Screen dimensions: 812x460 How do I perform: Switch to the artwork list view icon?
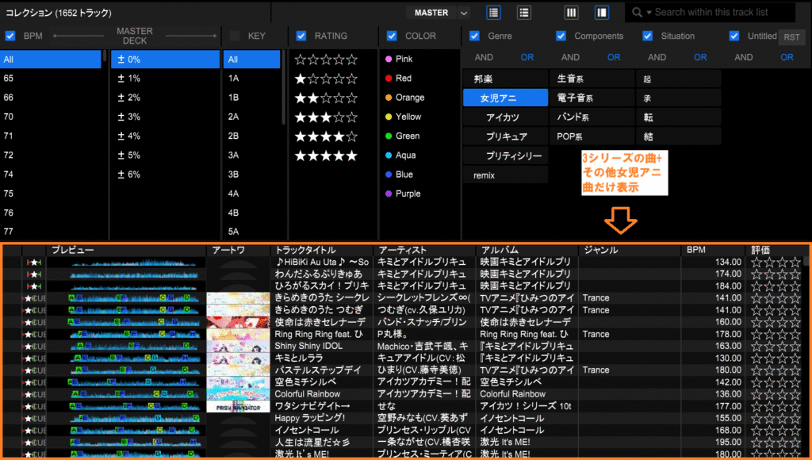point(524,13)
